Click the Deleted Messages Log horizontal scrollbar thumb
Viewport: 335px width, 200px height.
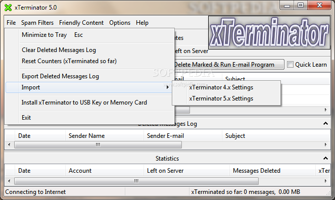pos(98,145)
